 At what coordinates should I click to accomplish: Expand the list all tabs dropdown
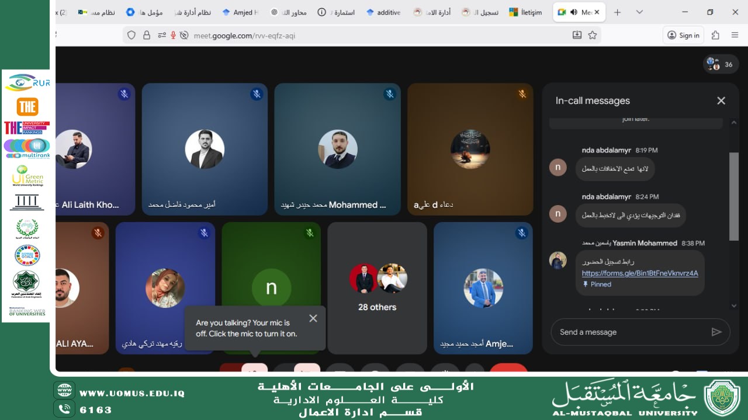pyautogui.click(x=639, y=12)
